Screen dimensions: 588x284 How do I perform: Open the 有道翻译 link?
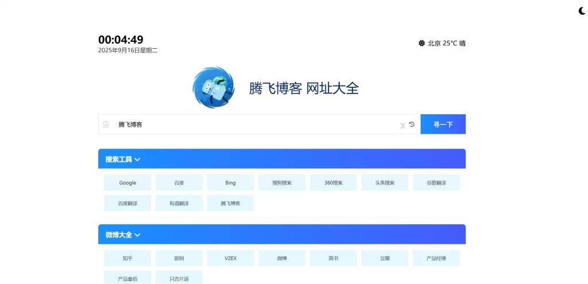(x=179, y=204)
